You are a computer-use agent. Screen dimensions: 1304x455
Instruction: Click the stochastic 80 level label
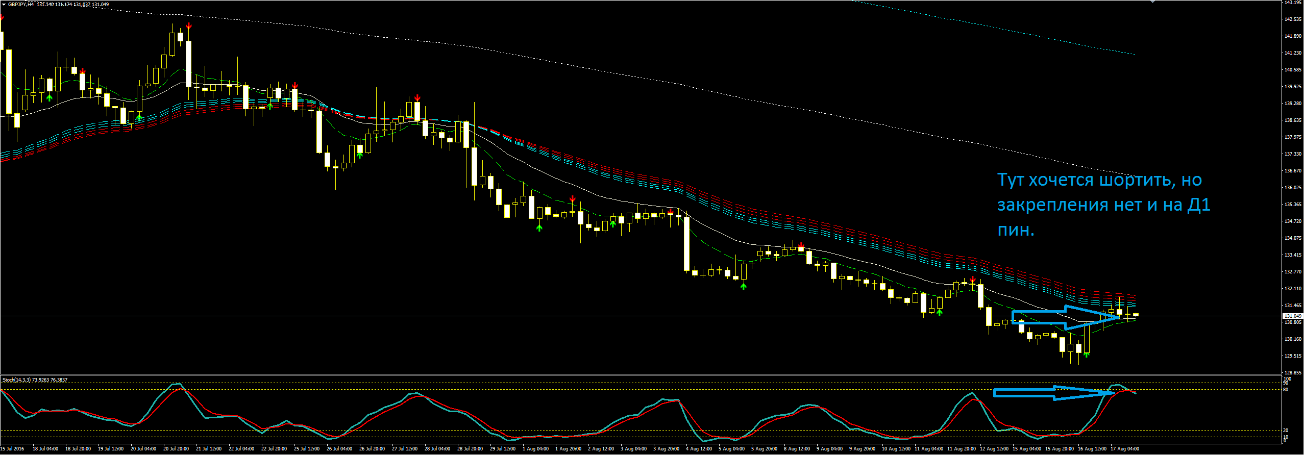coord(1286,390)
